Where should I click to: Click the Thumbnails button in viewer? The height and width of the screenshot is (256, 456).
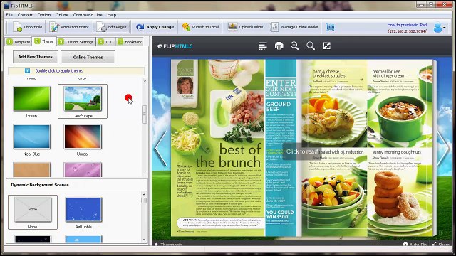169,245
